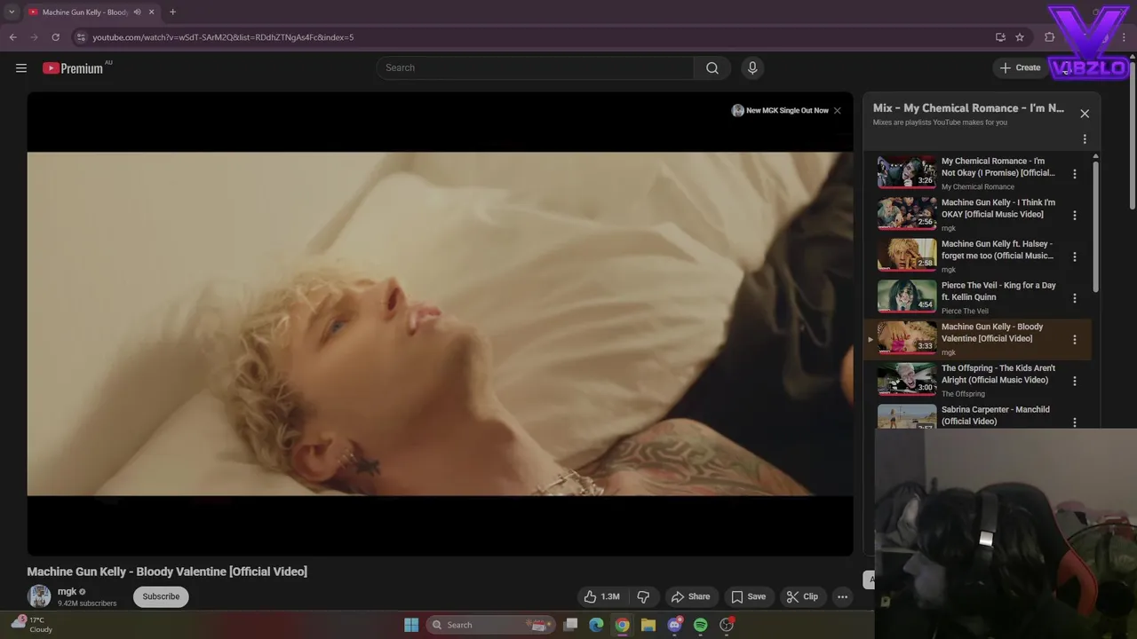Focus the YouTube search field
Screen dimensions: 1137x639
(536, 68)
